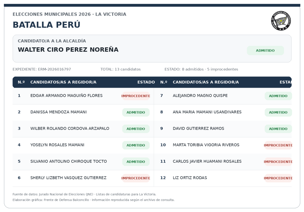Select candidate Carlos Javier Huamani Rosales
Screen dimensions: 304x212
pos(207,161)
